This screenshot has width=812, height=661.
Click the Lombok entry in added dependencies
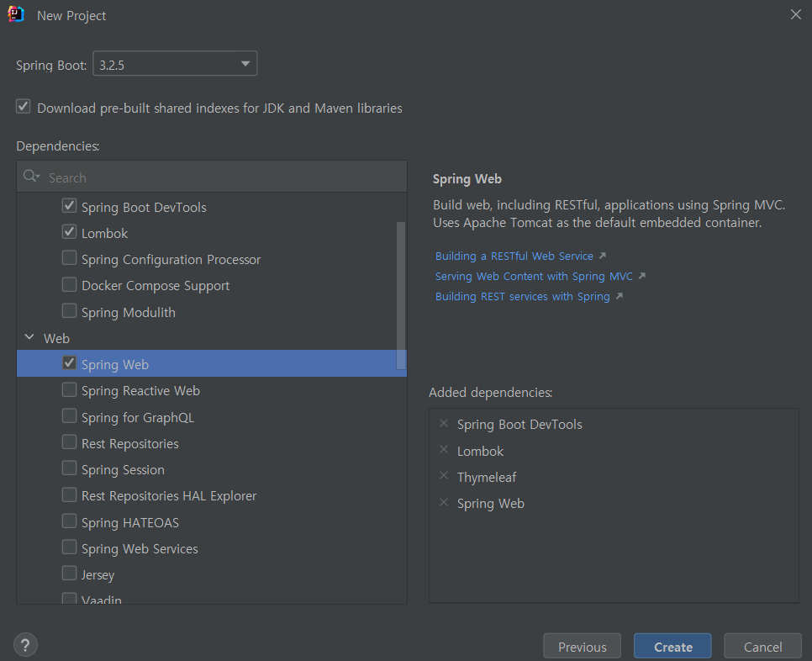[480, 452]
